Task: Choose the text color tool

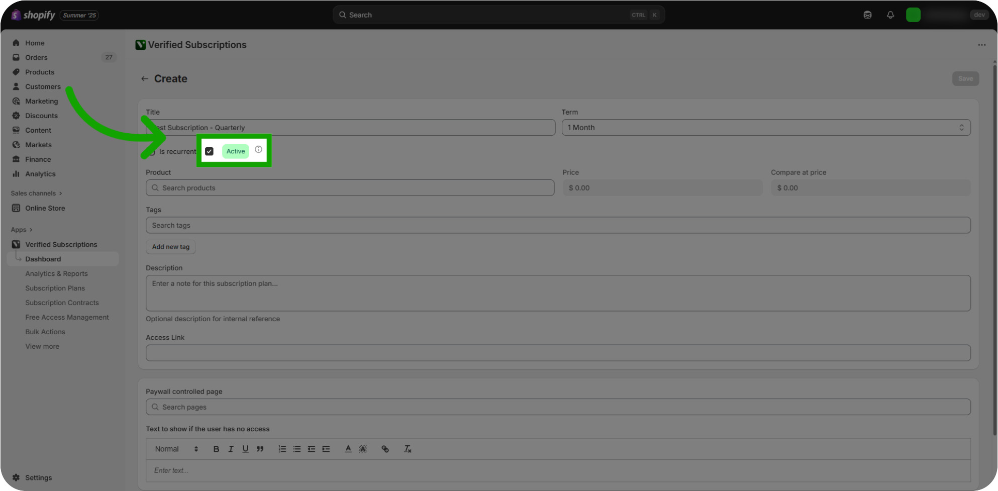Action: (x=348, y=449)
